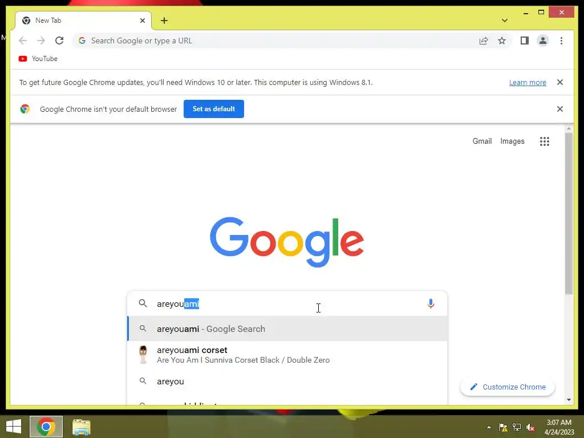Share this page icon in address bar
The width and height of the screenshot is (584, 438).
click(484, 40)
